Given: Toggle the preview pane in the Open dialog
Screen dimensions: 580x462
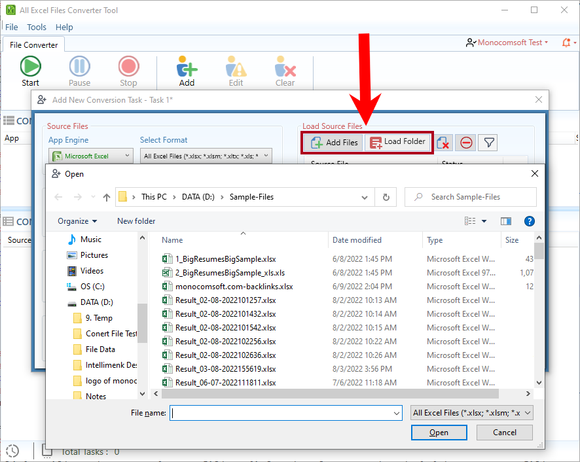Looking at the screenshot, I should click(506, 221).
